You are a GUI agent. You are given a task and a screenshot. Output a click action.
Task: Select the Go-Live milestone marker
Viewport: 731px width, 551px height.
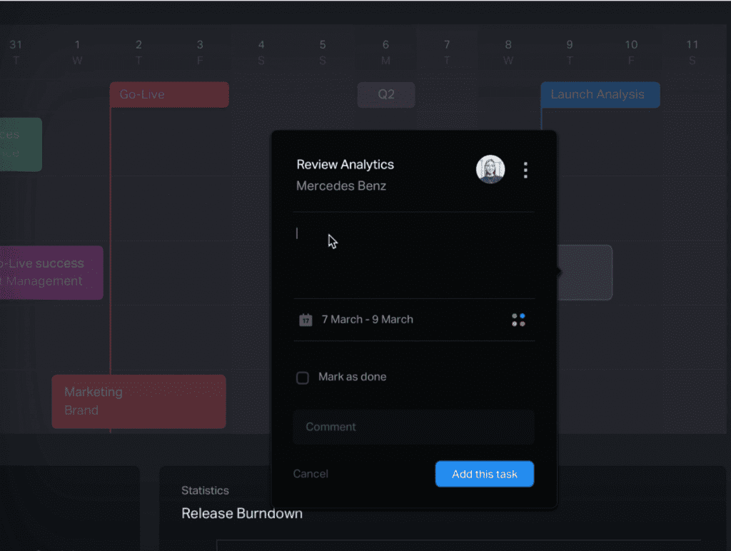(x=169, y=94)
